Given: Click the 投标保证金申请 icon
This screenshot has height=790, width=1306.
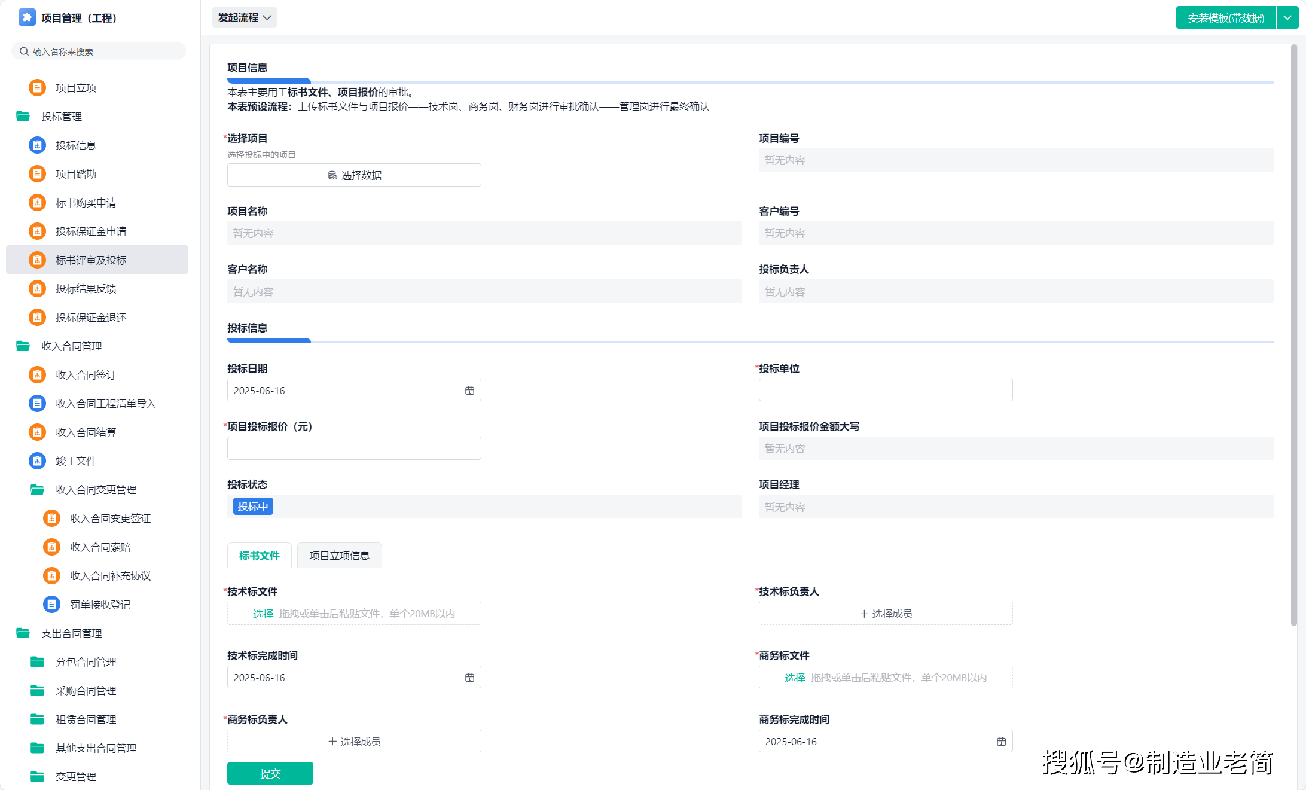Looking at the screenshot, I should 37,231.
